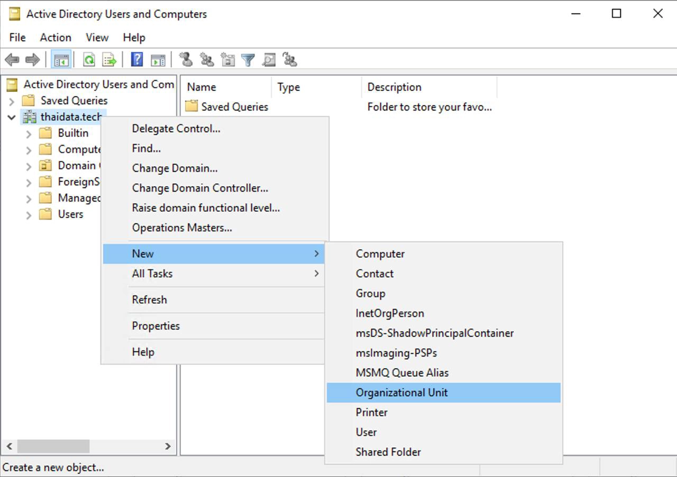Click the ForeignSecurityPrincipals folder icon
This screenshot has height=477, width=677.
coord(46,182)
